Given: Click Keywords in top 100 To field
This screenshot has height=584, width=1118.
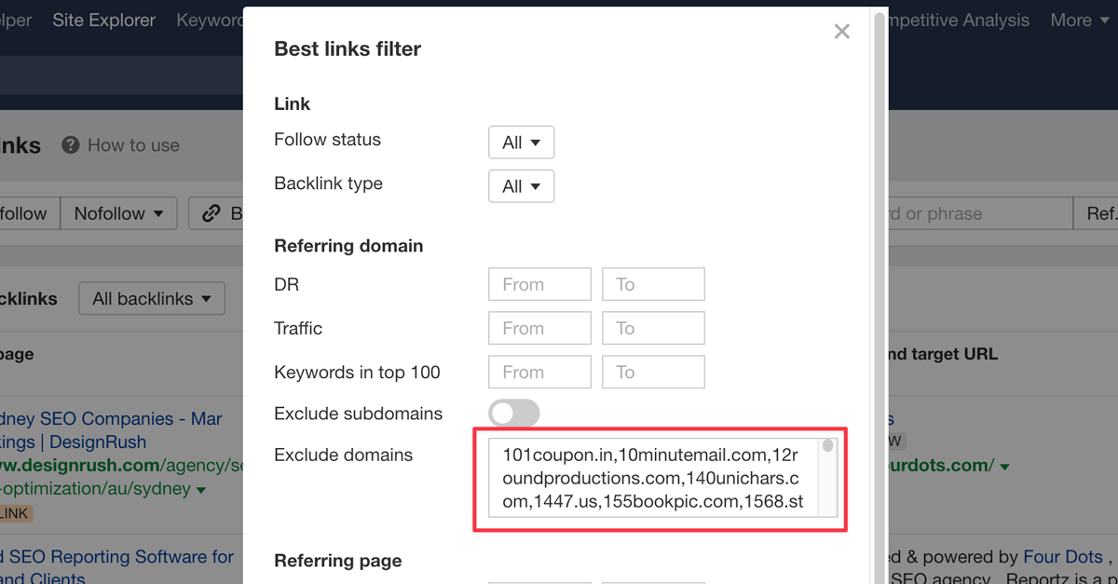Looking at the screenshot, I should (x=653, y=372).
